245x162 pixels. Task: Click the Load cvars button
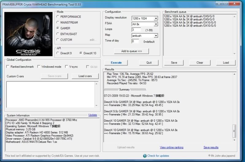click(x=85, y=76)
